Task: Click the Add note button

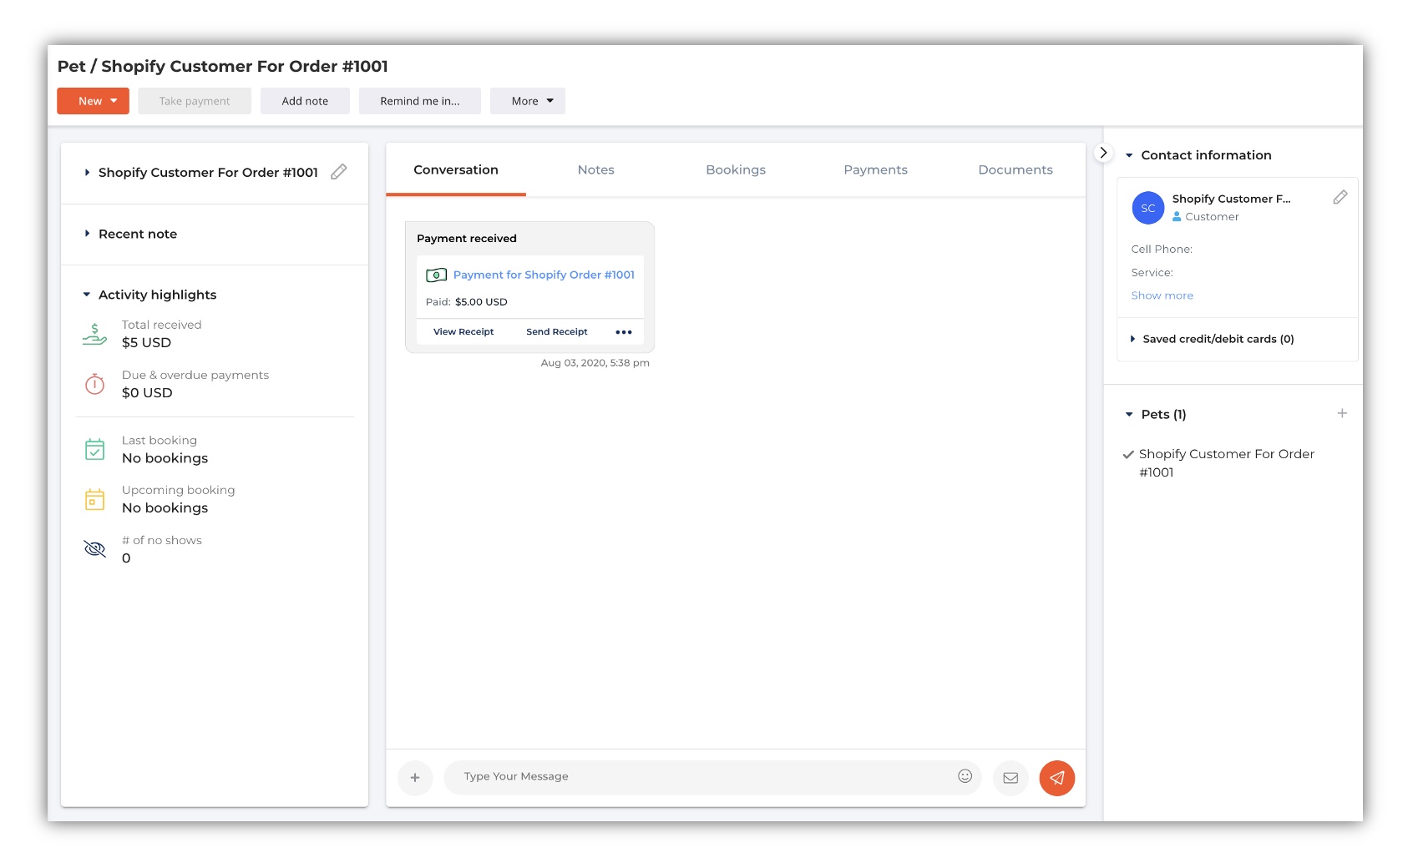Action: pyautogui.click(x=305, y=101)
